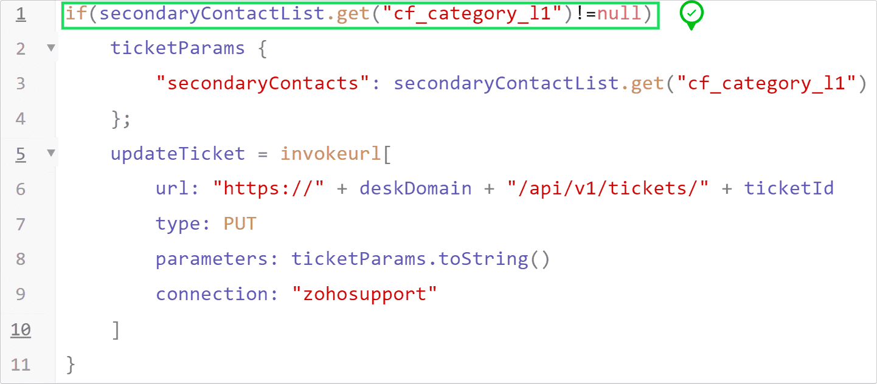Click the deskDomain variable
Screen dimensions: 877x384
(415, 189)
